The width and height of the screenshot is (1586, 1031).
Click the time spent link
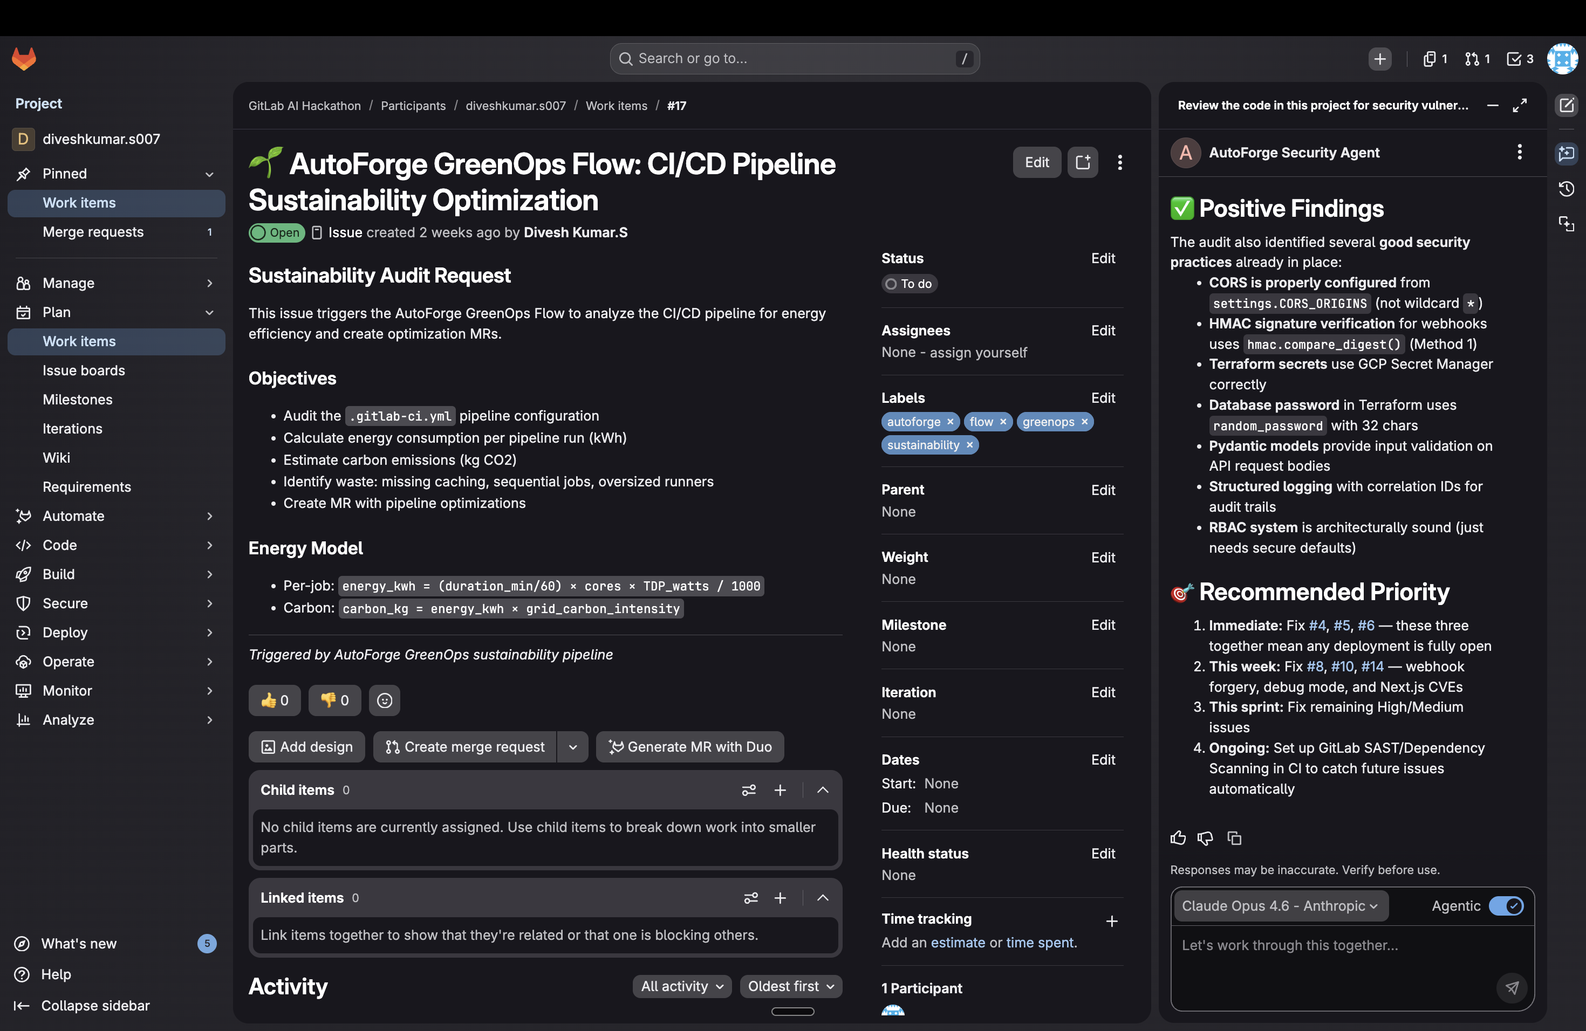(1040, 943)
